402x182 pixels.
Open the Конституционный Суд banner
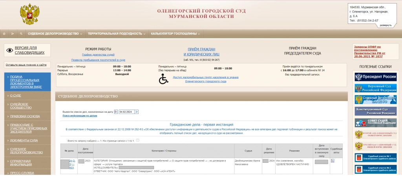coord(375,111)
